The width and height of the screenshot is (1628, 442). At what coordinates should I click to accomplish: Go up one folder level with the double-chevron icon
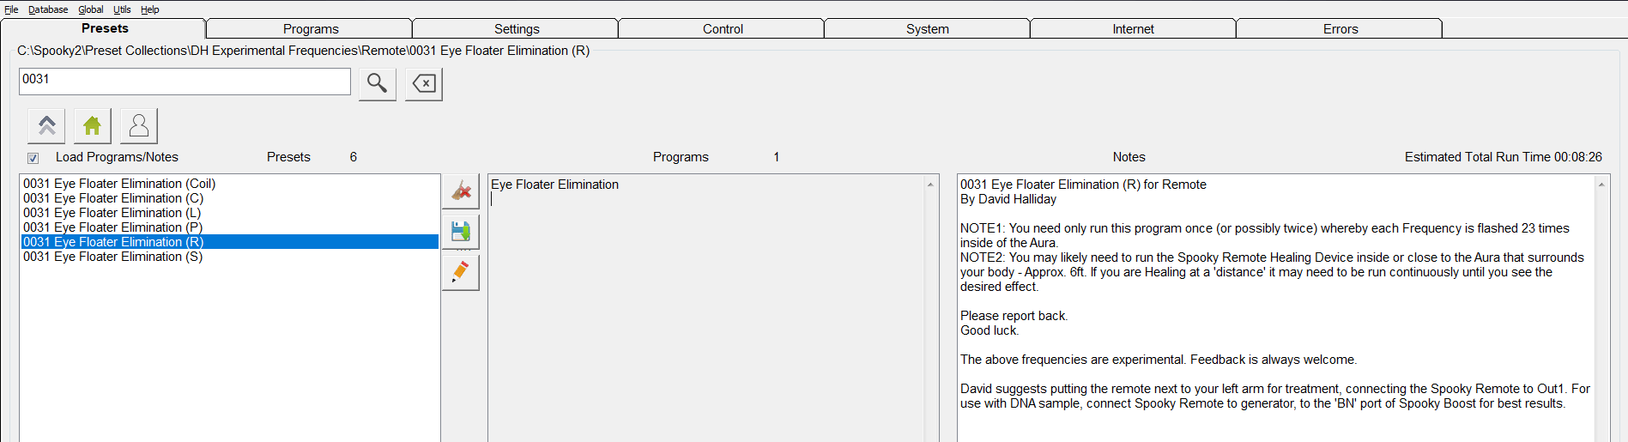point(46,126)
